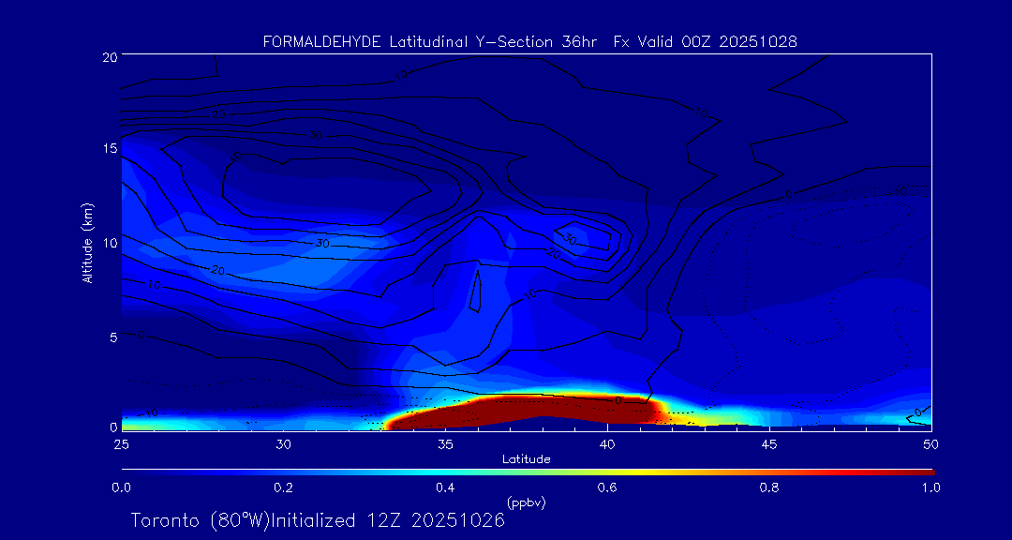Select the 'Toronto (80°W)Initialized 12Z 20251026' footer text
This screenshot has height=540, width=1012.
pyautogui.click(x=318, y=520)
